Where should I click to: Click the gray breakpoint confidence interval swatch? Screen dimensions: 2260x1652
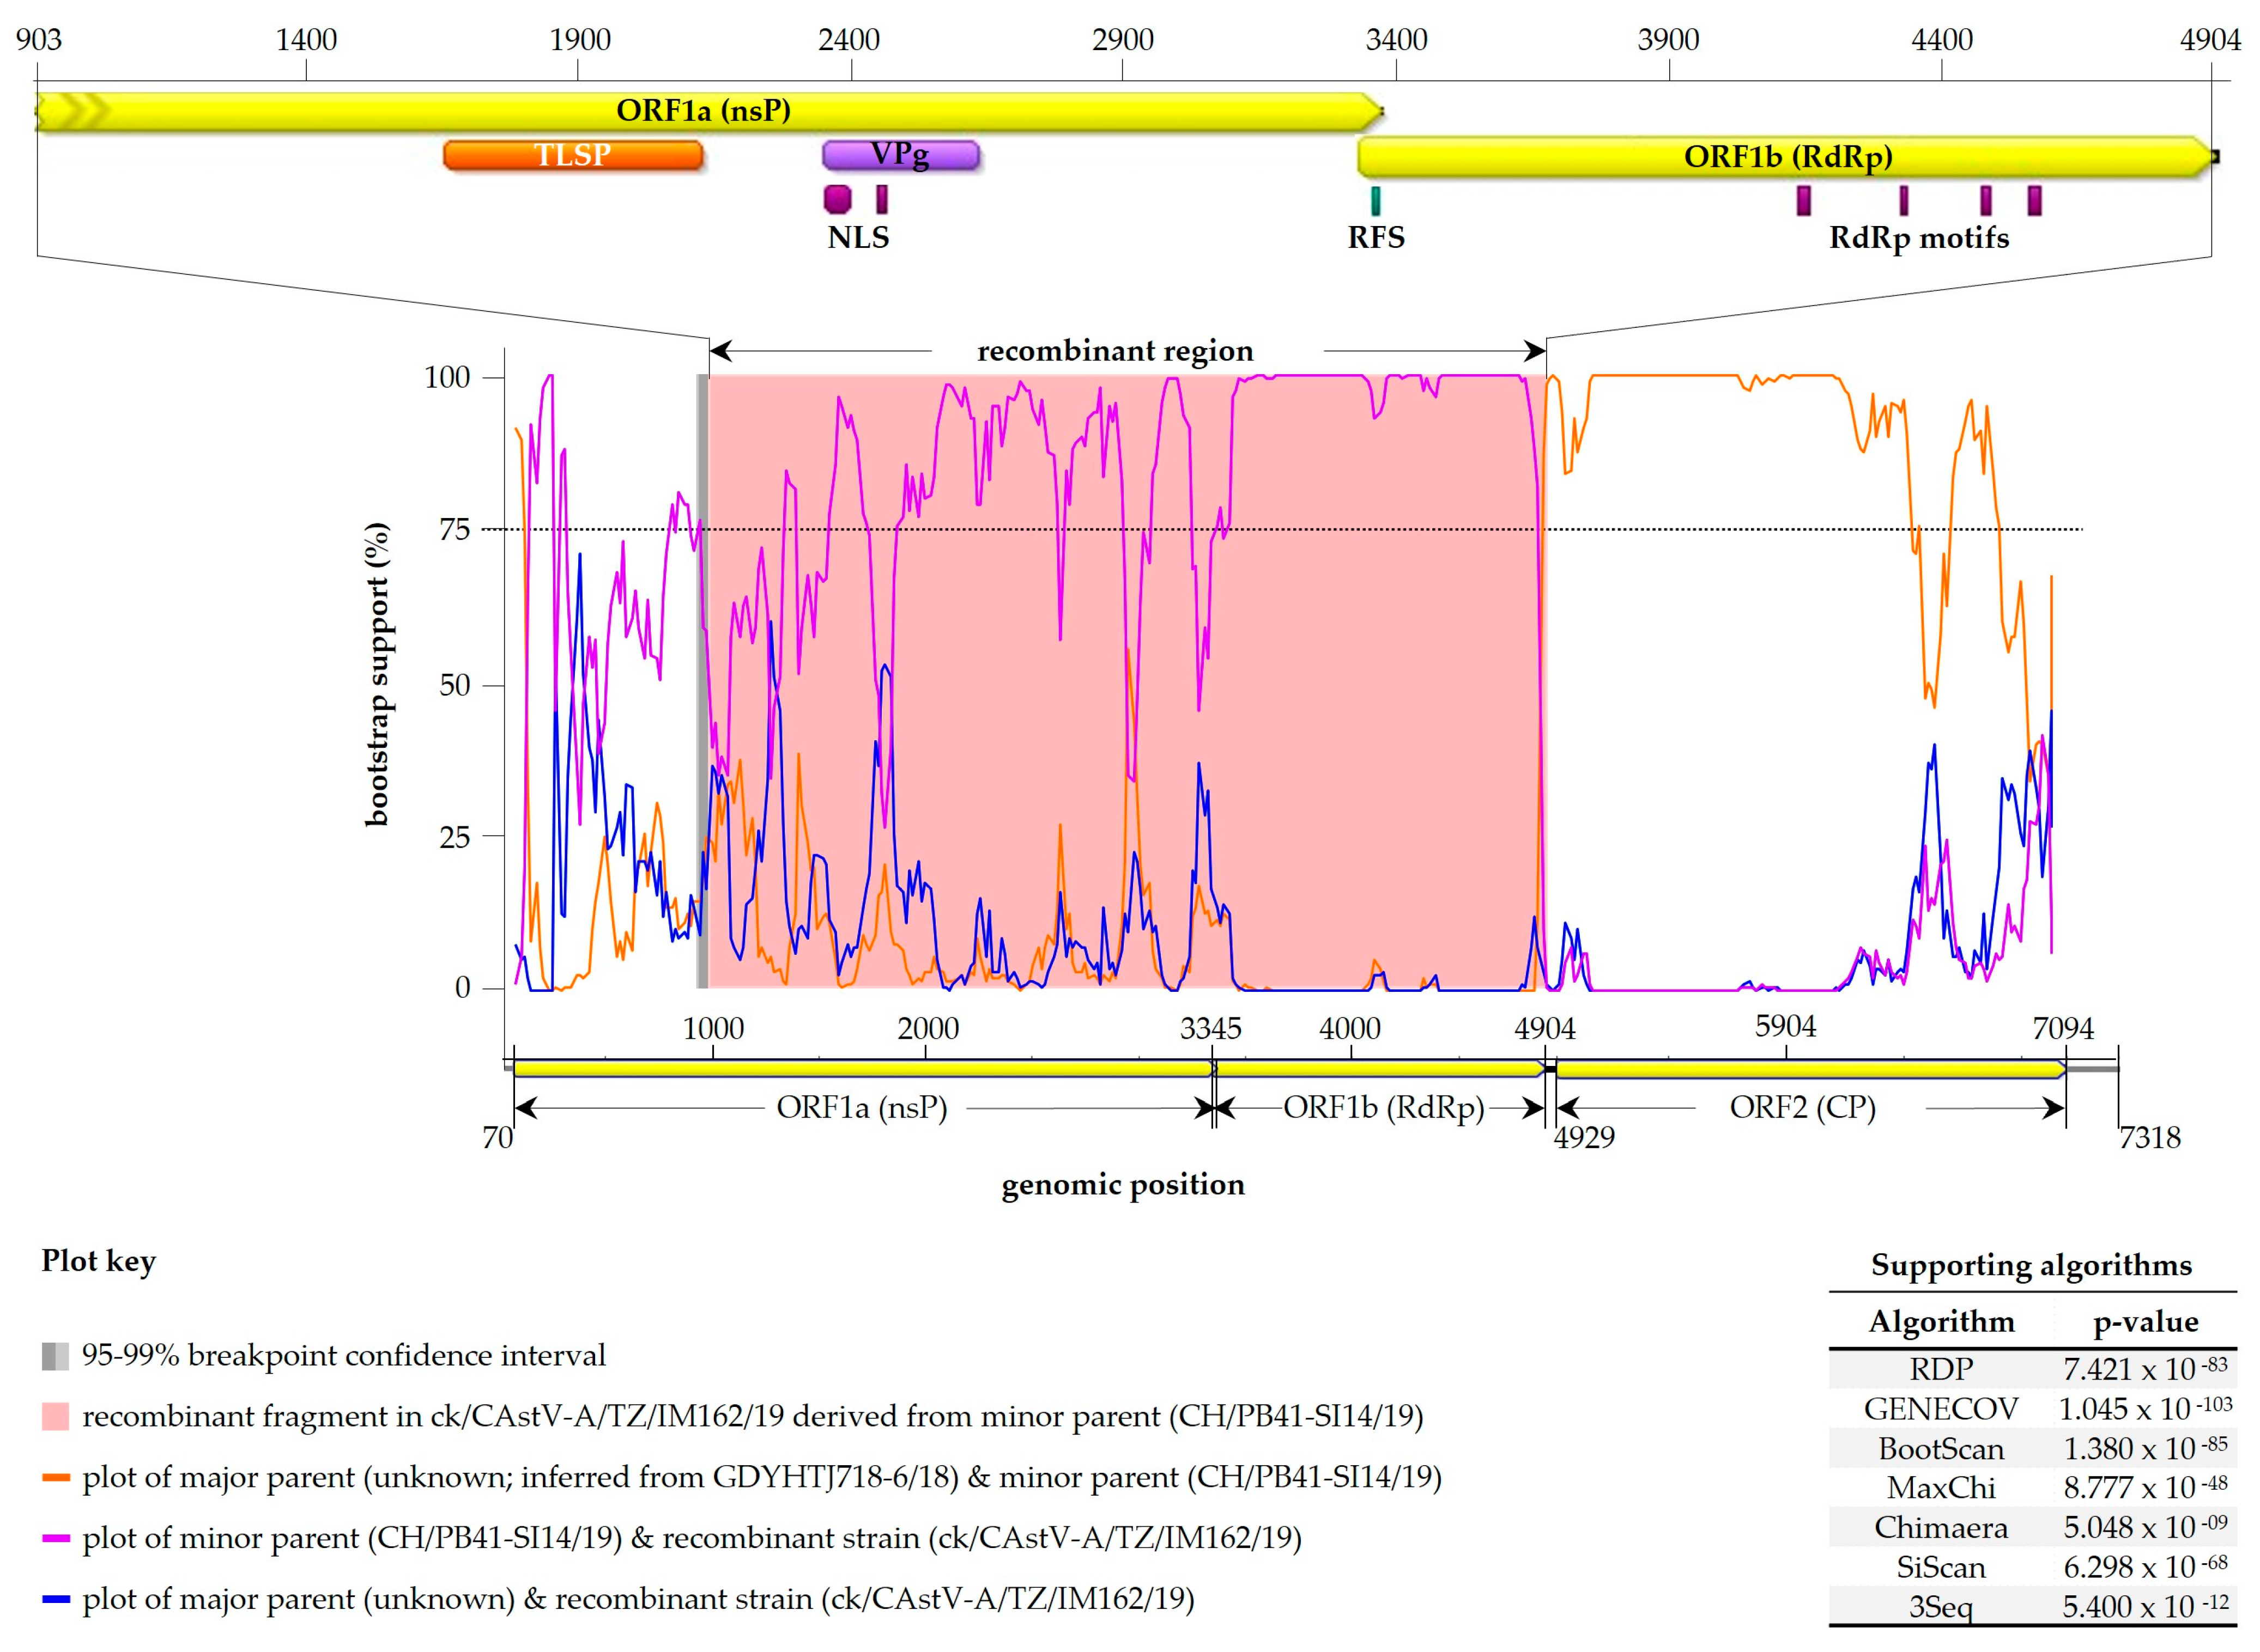pyautogui.click(x=55, y=1356)
